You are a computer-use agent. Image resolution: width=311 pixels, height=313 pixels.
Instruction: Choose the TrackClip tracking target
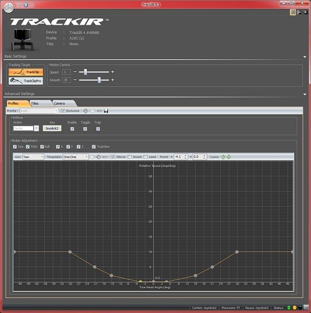26,72
